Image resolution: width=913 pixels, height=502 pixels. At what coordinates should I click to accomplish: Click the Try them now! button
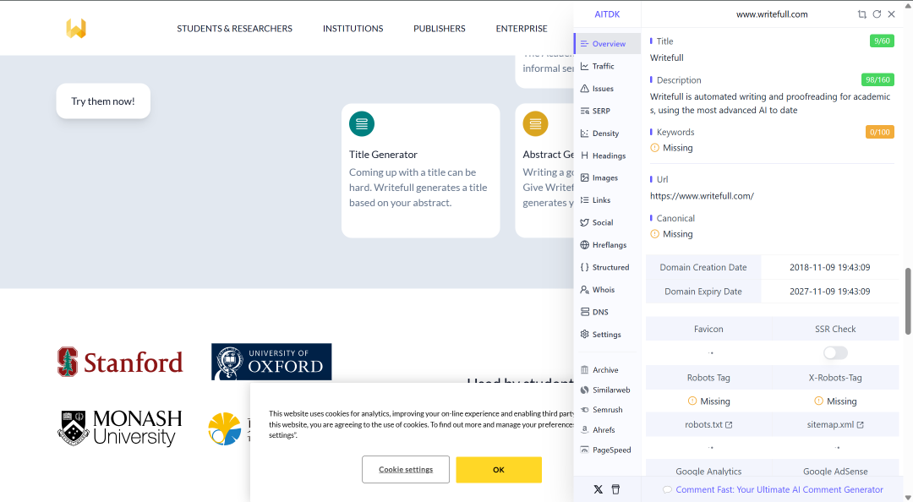pos(103,101)
